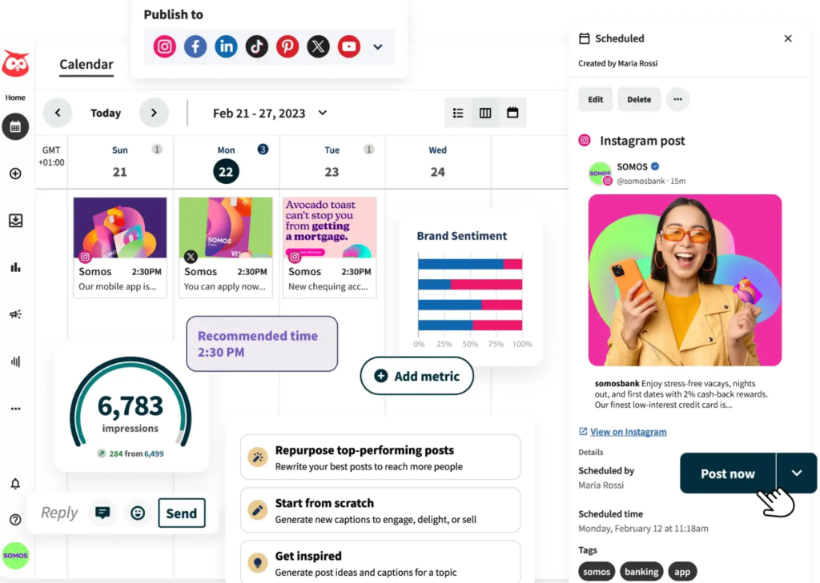Open notifications via the bell icon

point(15,484)
